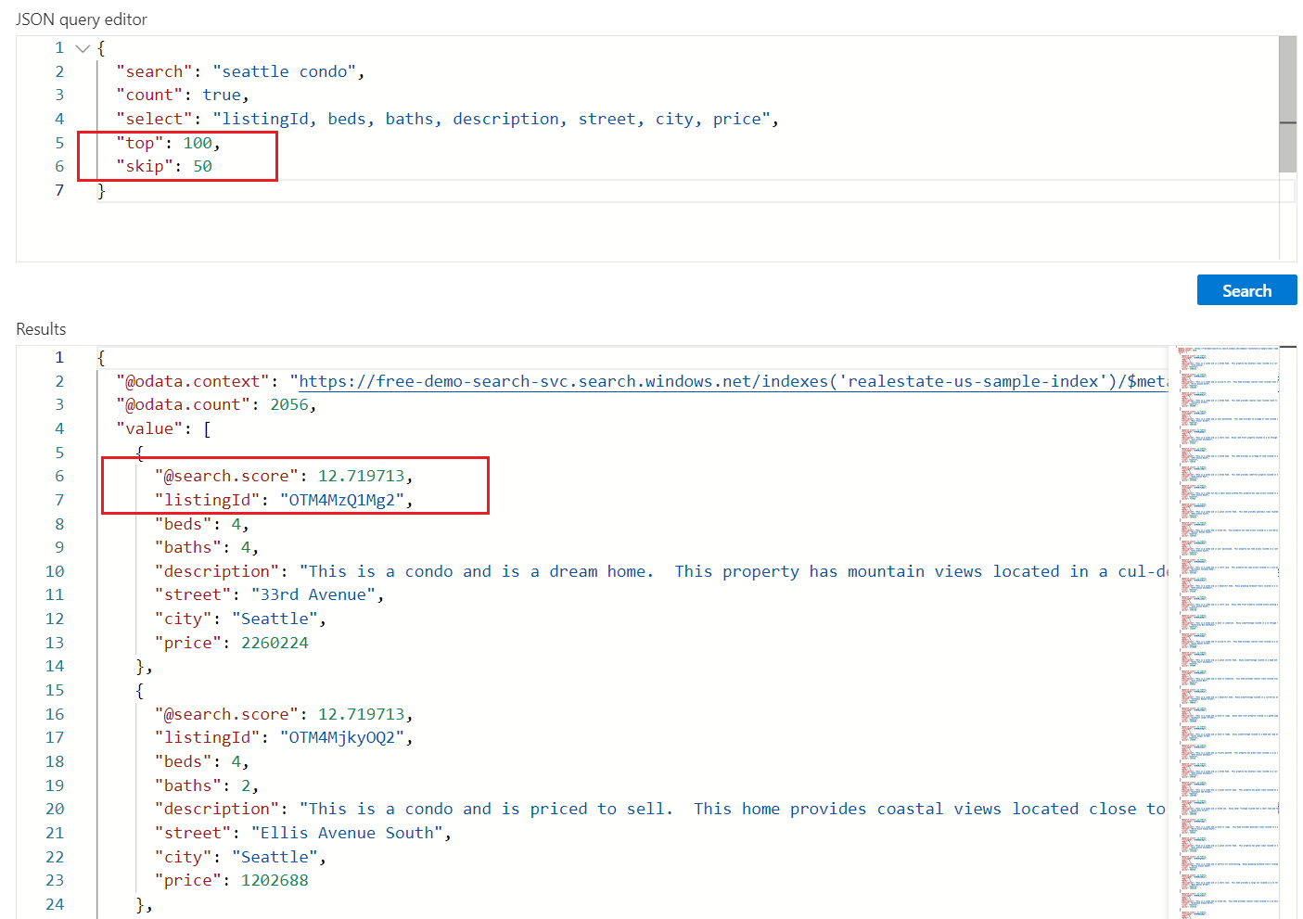Screen dimensions: 1303x919
Task: Click the @odata.count value 2056
Action: click(289, 404)
